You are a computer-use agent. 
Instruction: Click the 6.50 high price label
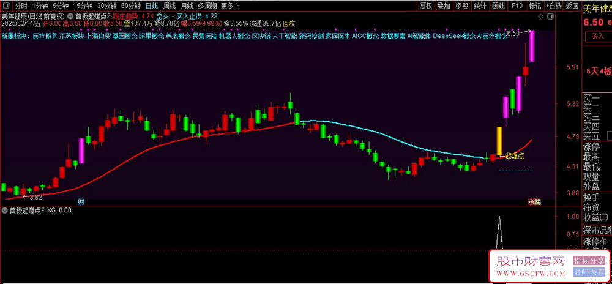coord(513,33)
